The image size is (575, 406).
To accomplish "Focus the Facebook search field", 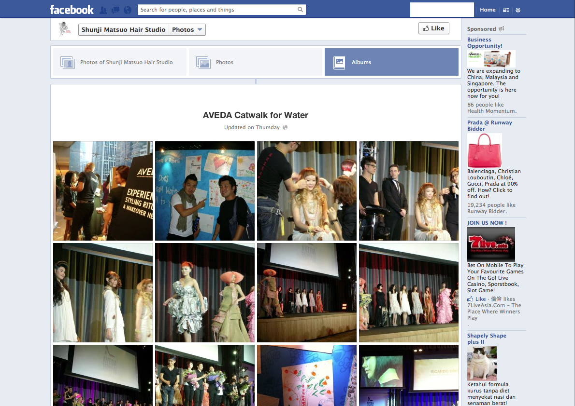I will click(x=216, y=10).
